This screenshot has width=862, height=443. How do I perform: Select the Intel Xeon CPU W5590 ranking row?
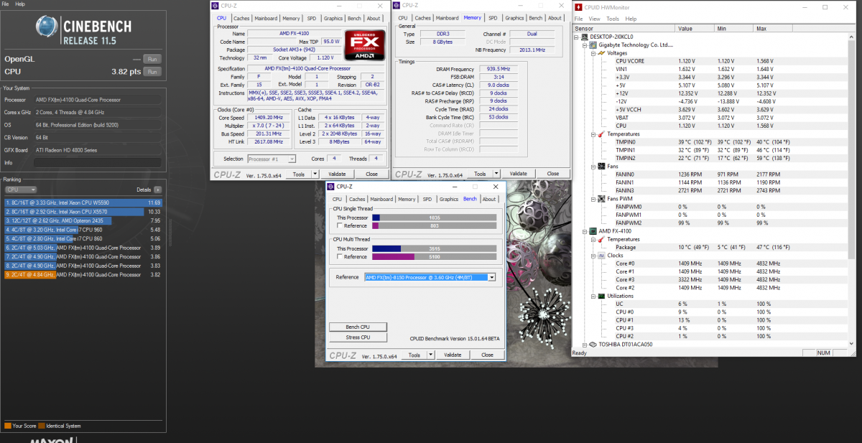point(83,202)
